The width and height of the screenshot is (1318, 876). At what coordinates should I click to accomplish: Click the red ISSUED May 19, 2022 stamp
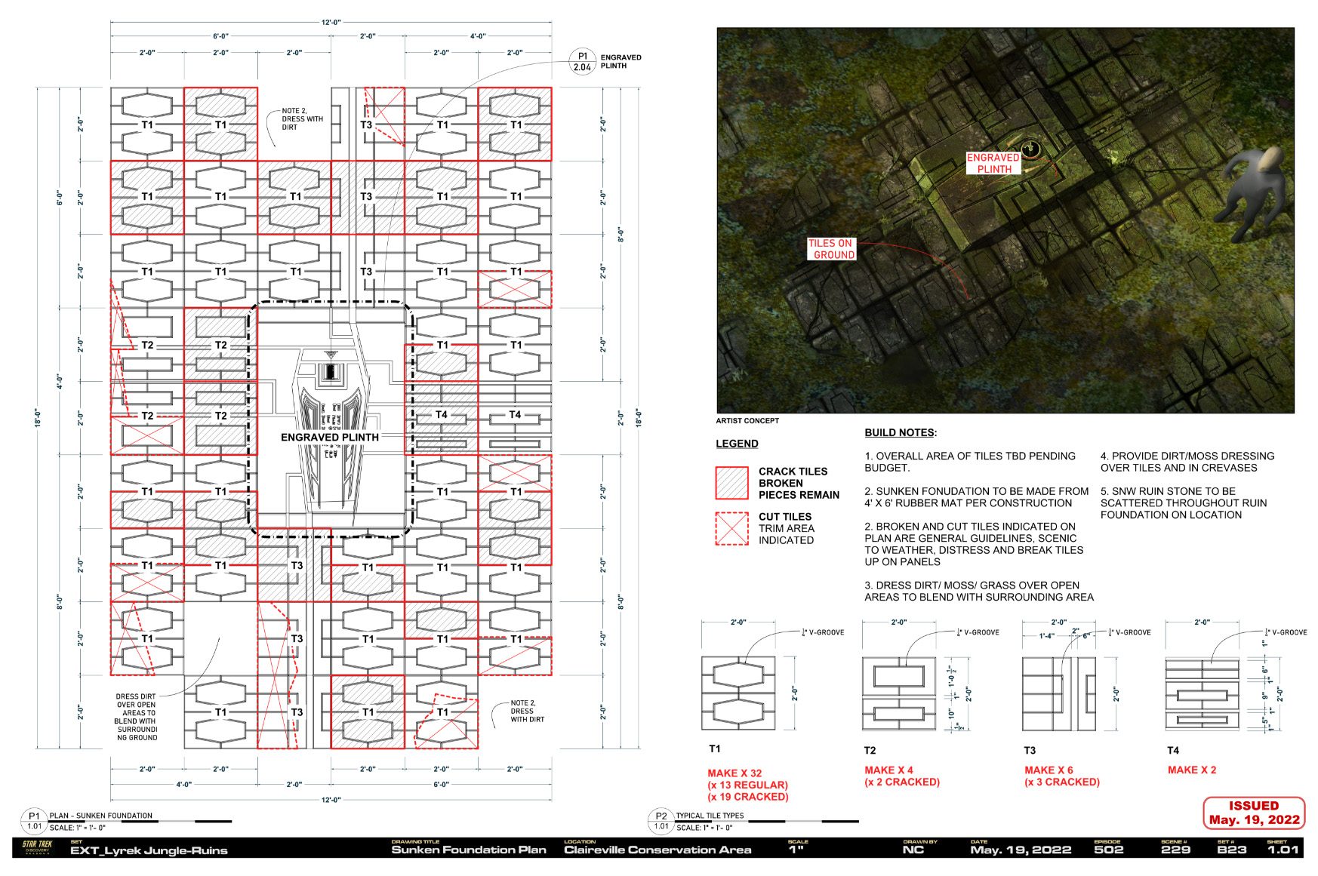point(1253,813)
